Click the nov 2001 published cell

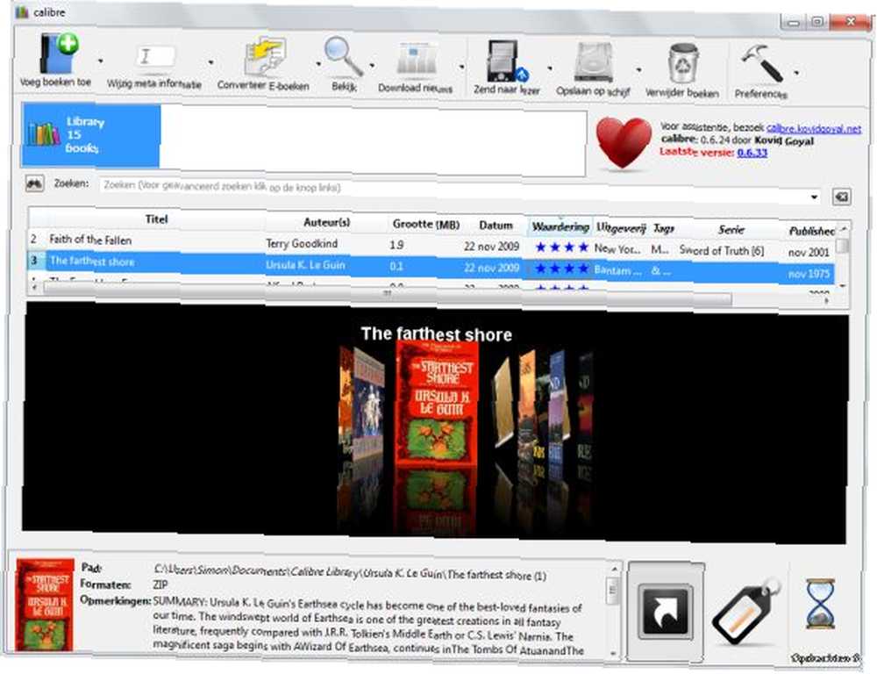point(809,253)
